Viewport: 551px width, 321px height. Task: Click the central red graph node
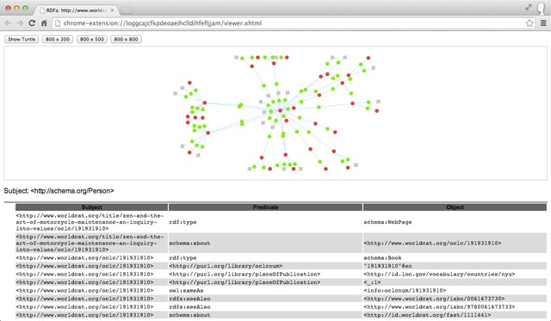pyautogui.click(x=280, y=111)
